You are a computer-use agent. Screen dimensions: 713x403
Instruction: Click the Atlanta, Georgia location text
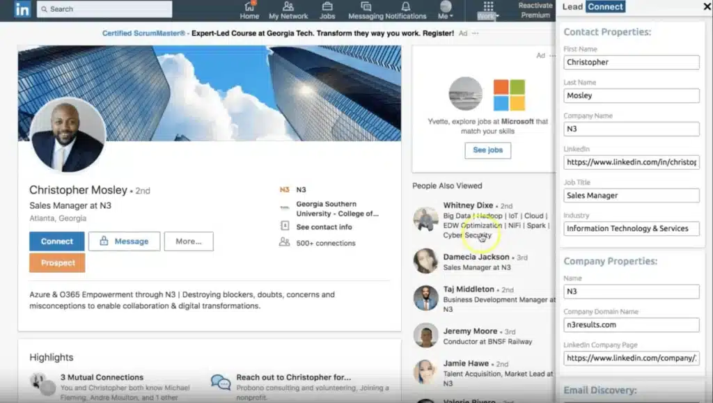tap(58, 218)
